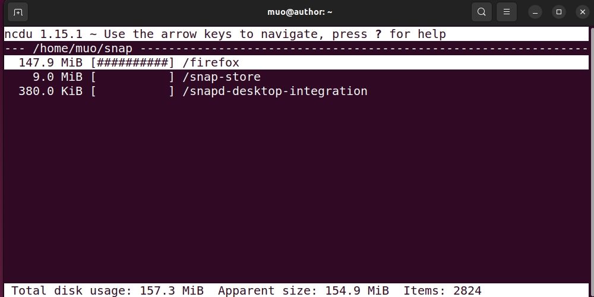Screen dimensions: 594x297
Task: Click the firefox usage bar graph
Action: click(132, 62)
